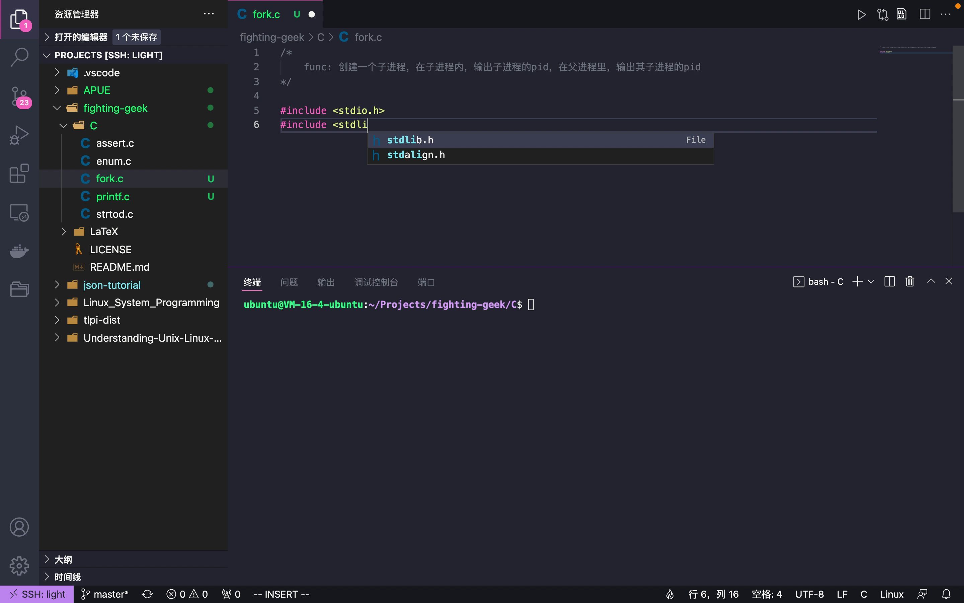
Task: Open the Explorer view in activity bar
Action: point(19,19)
